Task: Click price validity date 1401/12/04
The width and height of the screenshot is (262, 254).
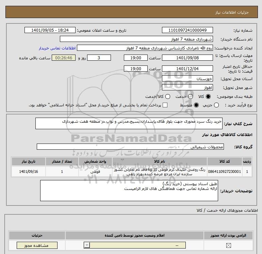Action: [187, 69]
